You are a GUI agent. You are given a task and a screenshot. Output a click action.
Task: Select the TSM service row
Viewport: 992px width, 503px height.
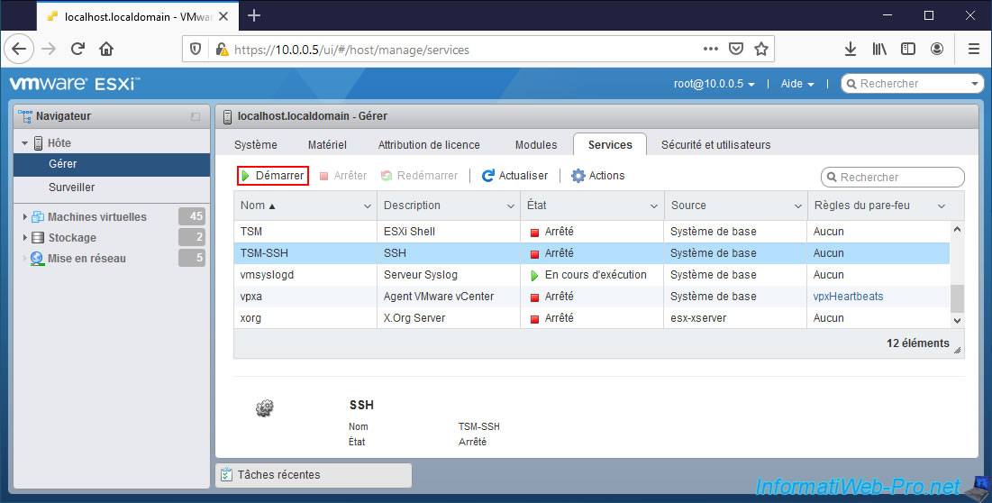coord(592,232)
